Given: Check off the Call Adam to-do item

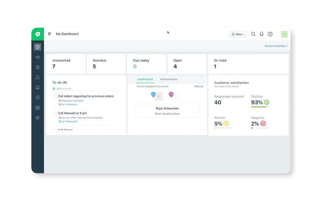Looking at the screenshot, I should tap(55, 96).
